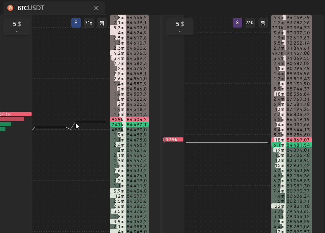Select spot price 86 031,66

point(299,125)
